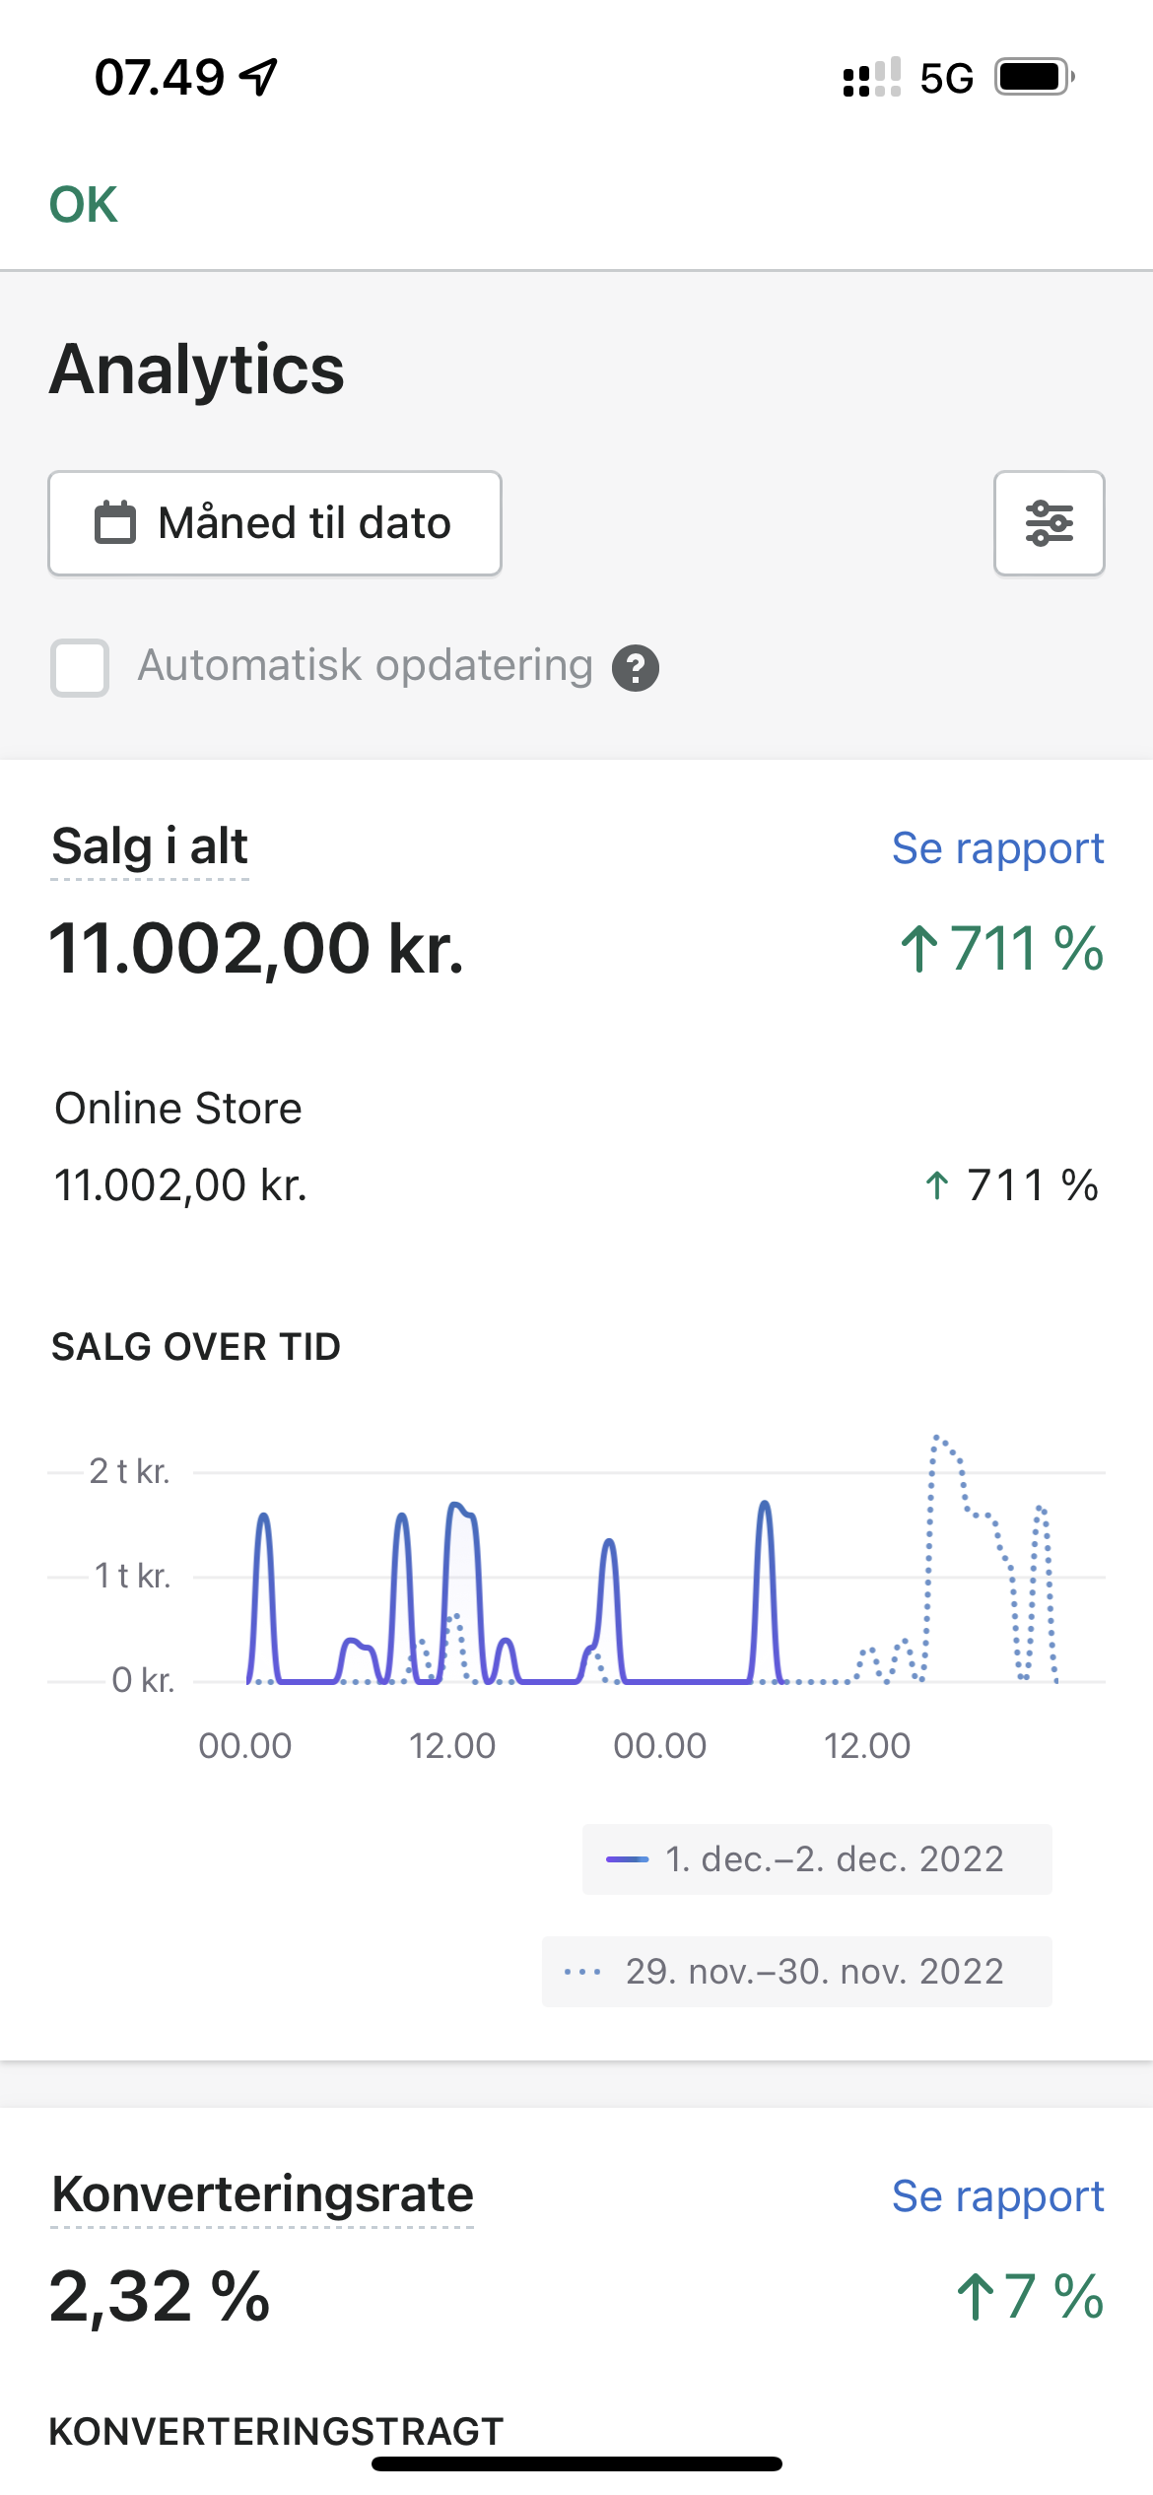
Task: Tap the home indicator bar
Action: point(576,2463)
